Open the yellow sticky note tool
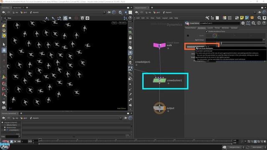 coord(242,18)
